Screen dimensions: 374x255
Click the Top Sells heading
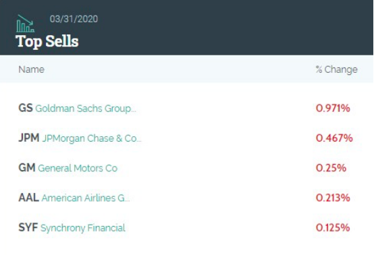point(47,41)
